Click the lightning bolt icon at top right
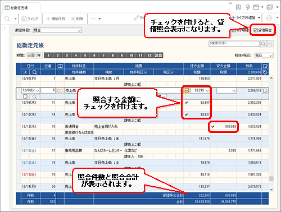Viewport: 281px width, 212px height. [248, 7]
